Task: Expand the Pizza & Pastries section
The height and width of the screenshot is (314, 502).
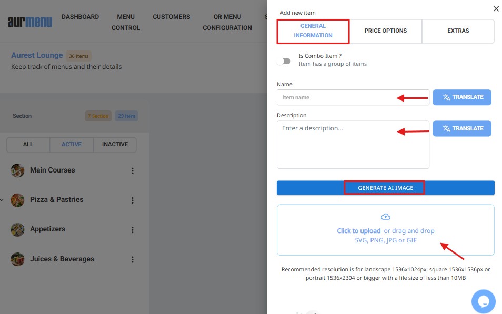Action: click(2, 200)
